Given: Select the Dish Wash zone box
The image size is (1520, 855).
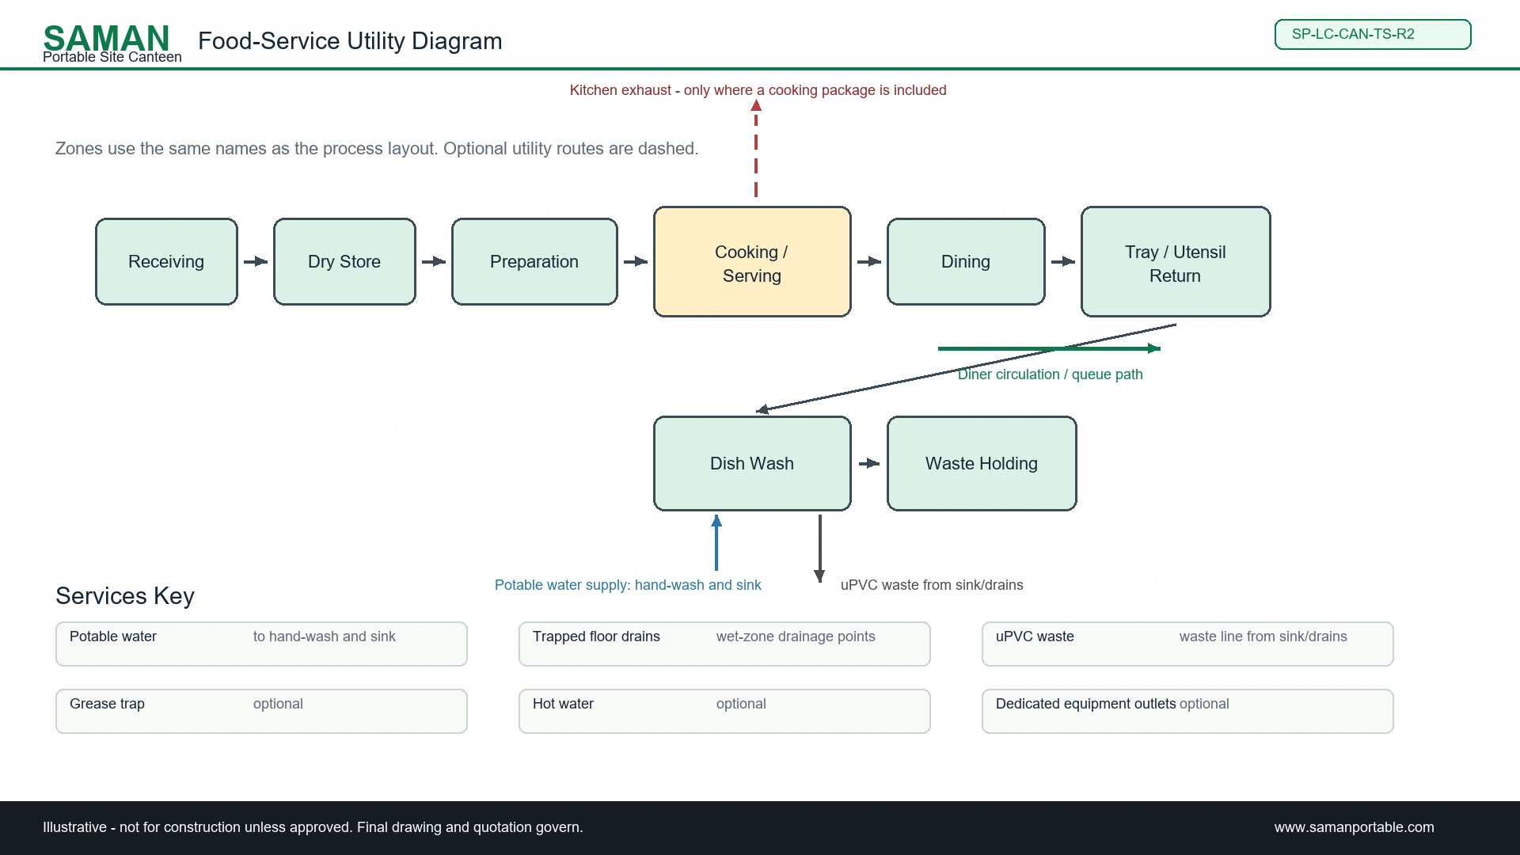Looking at the screenshot, I should [752, 463].
